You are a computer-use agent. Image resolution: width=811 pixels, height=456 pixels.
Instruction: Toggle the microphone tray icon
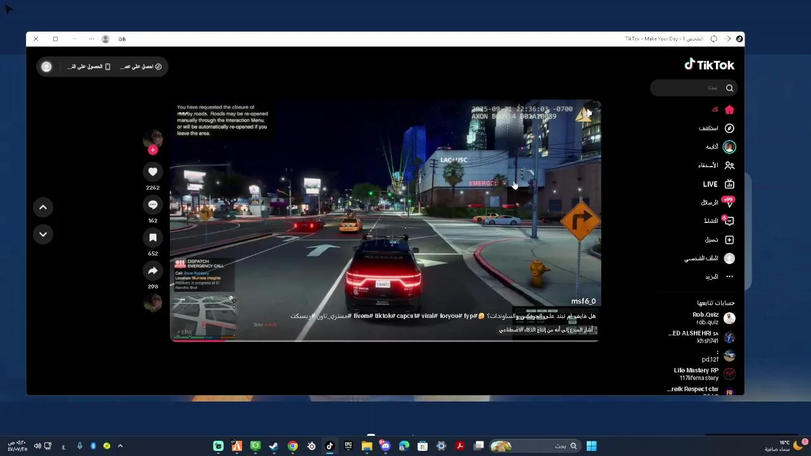pos(79,446)
